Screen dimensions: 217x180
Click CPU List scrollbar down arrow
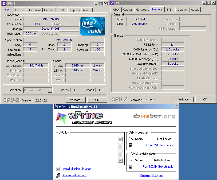pos(120,161)
